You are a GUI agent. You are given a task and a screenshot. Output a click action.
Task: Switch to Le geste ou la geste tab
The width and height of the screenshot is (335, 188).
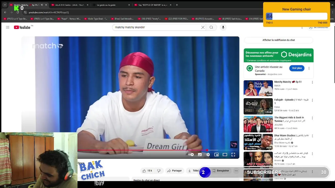pos(110,5)
